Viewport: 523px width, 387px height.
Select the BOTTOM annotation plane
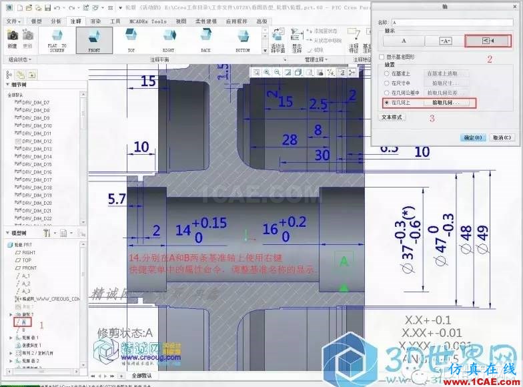tap(243, 40)
